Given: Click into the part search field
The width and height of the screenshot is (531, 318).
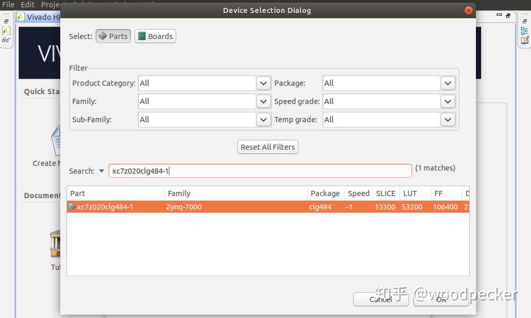Looking at the screenshot, I should tap(260, 171).
